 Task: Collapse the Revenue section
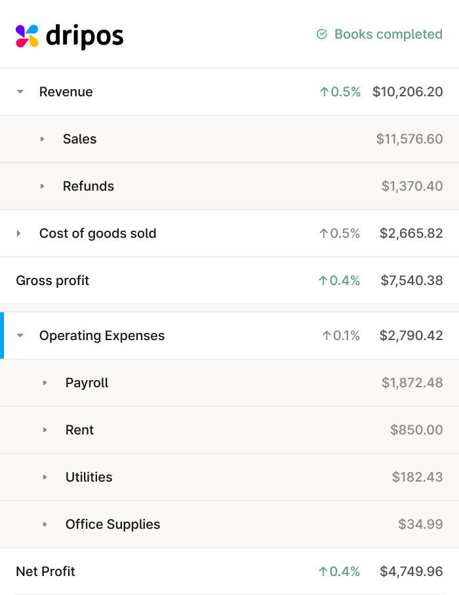click(20, 92)
